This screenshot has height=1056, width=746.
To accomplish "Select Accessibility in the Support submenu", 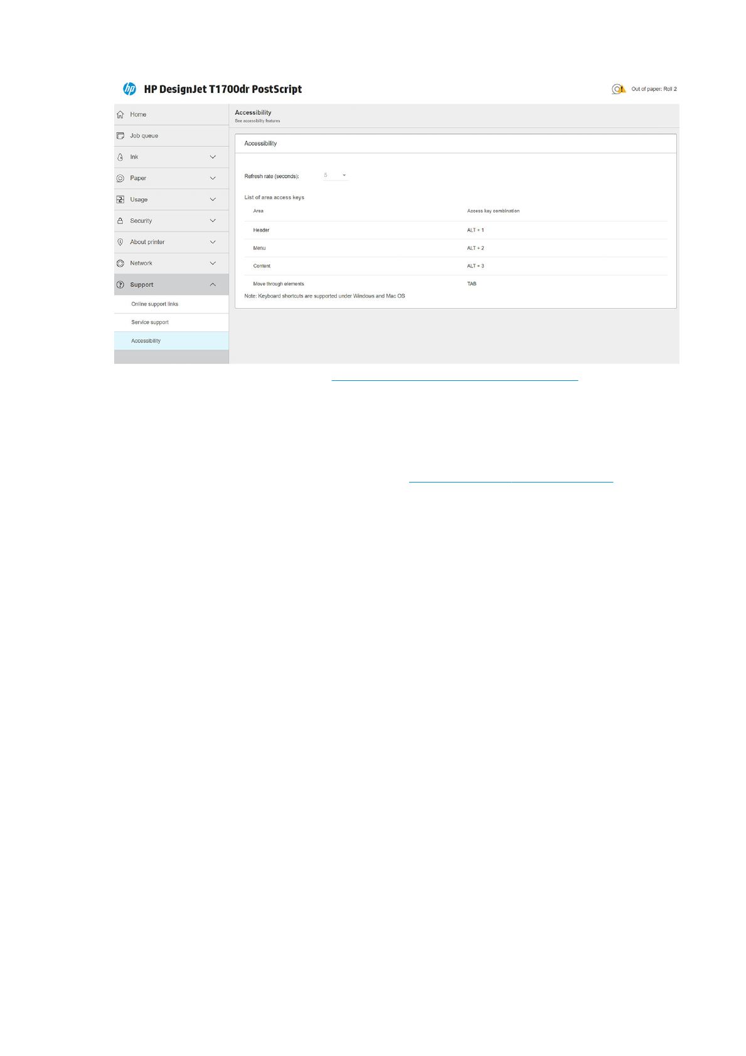I will (146, 341).
